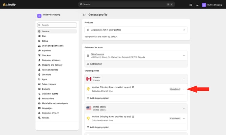Click Add location

[x=94, y=64]
